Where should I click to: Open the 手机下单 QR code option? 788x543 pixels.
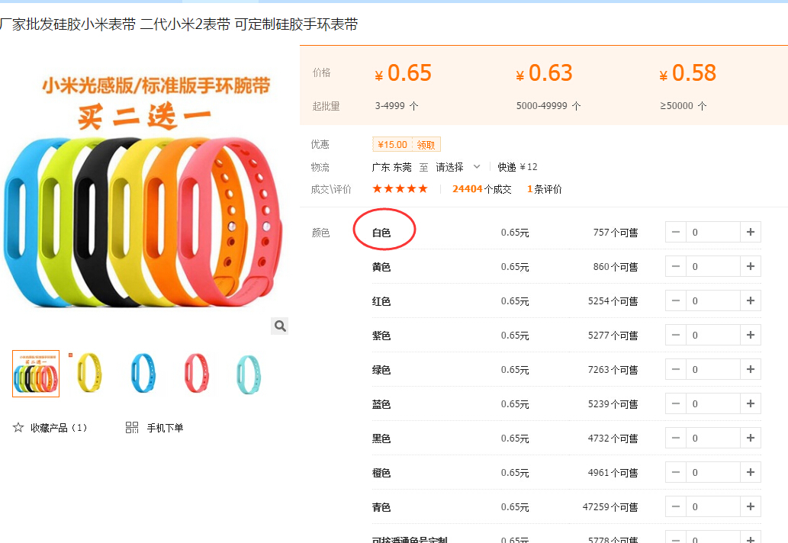[x=154, y=428]
